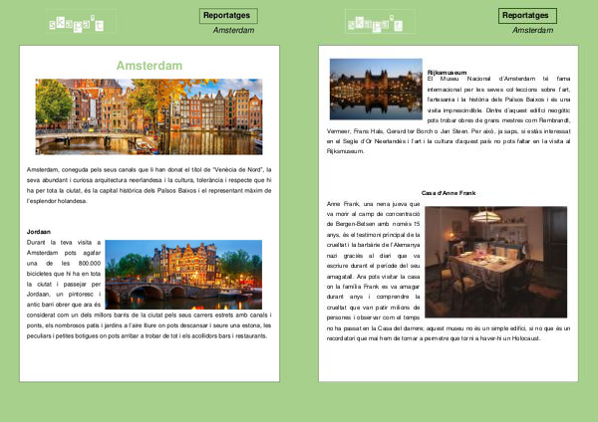Click the bold Jordaan section heading

point(39,231)
